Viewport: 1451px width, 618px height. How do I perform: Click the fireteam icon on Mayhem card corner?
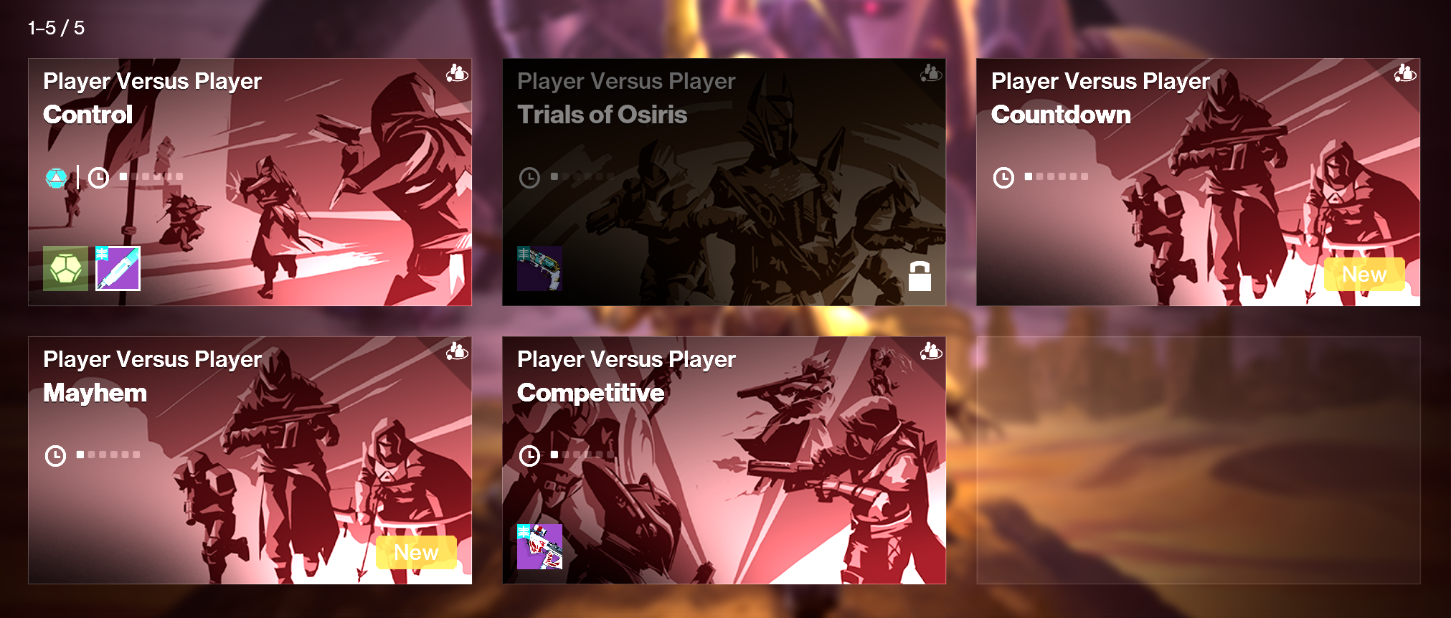[457, 351]
